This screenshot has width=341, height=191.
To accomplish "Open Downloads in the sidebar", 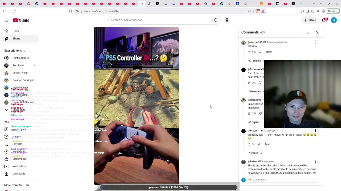I will [x=20, y=174].
